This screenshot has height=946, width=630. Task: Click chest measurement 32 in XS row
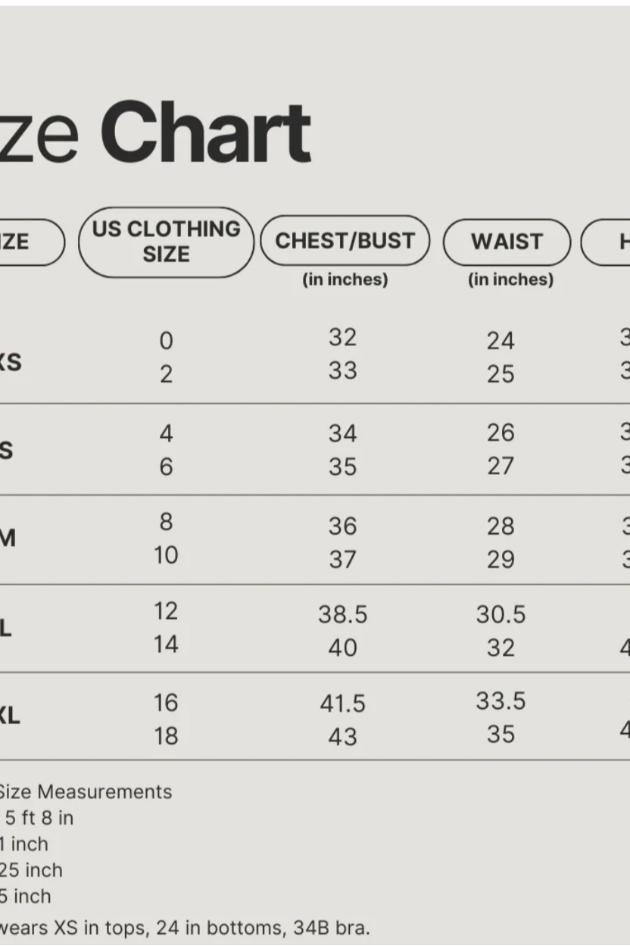click(x=342, y=337)
